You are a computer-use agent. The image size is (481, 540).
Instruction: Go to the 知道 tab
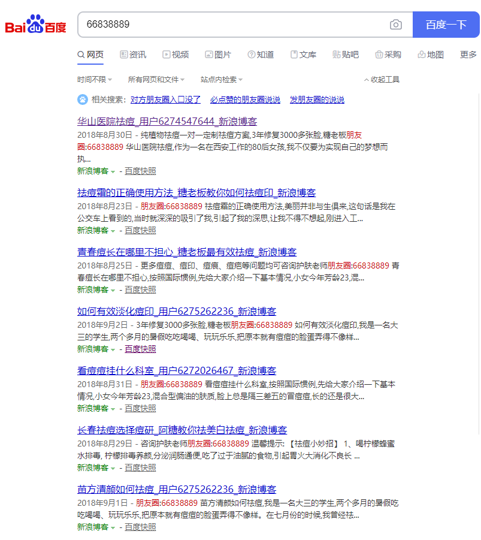click(261, 55)
